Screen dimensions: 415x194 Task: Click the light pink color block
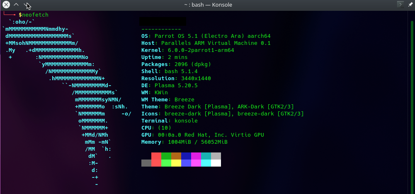(x=196, y=163)
